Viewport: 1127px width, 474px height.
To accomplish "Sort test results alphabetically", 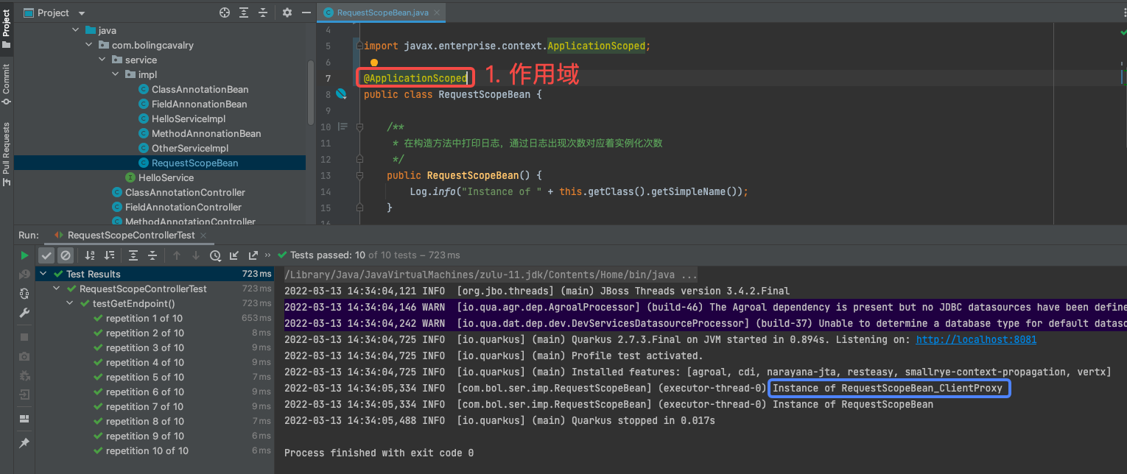I will tap(91, 255).
